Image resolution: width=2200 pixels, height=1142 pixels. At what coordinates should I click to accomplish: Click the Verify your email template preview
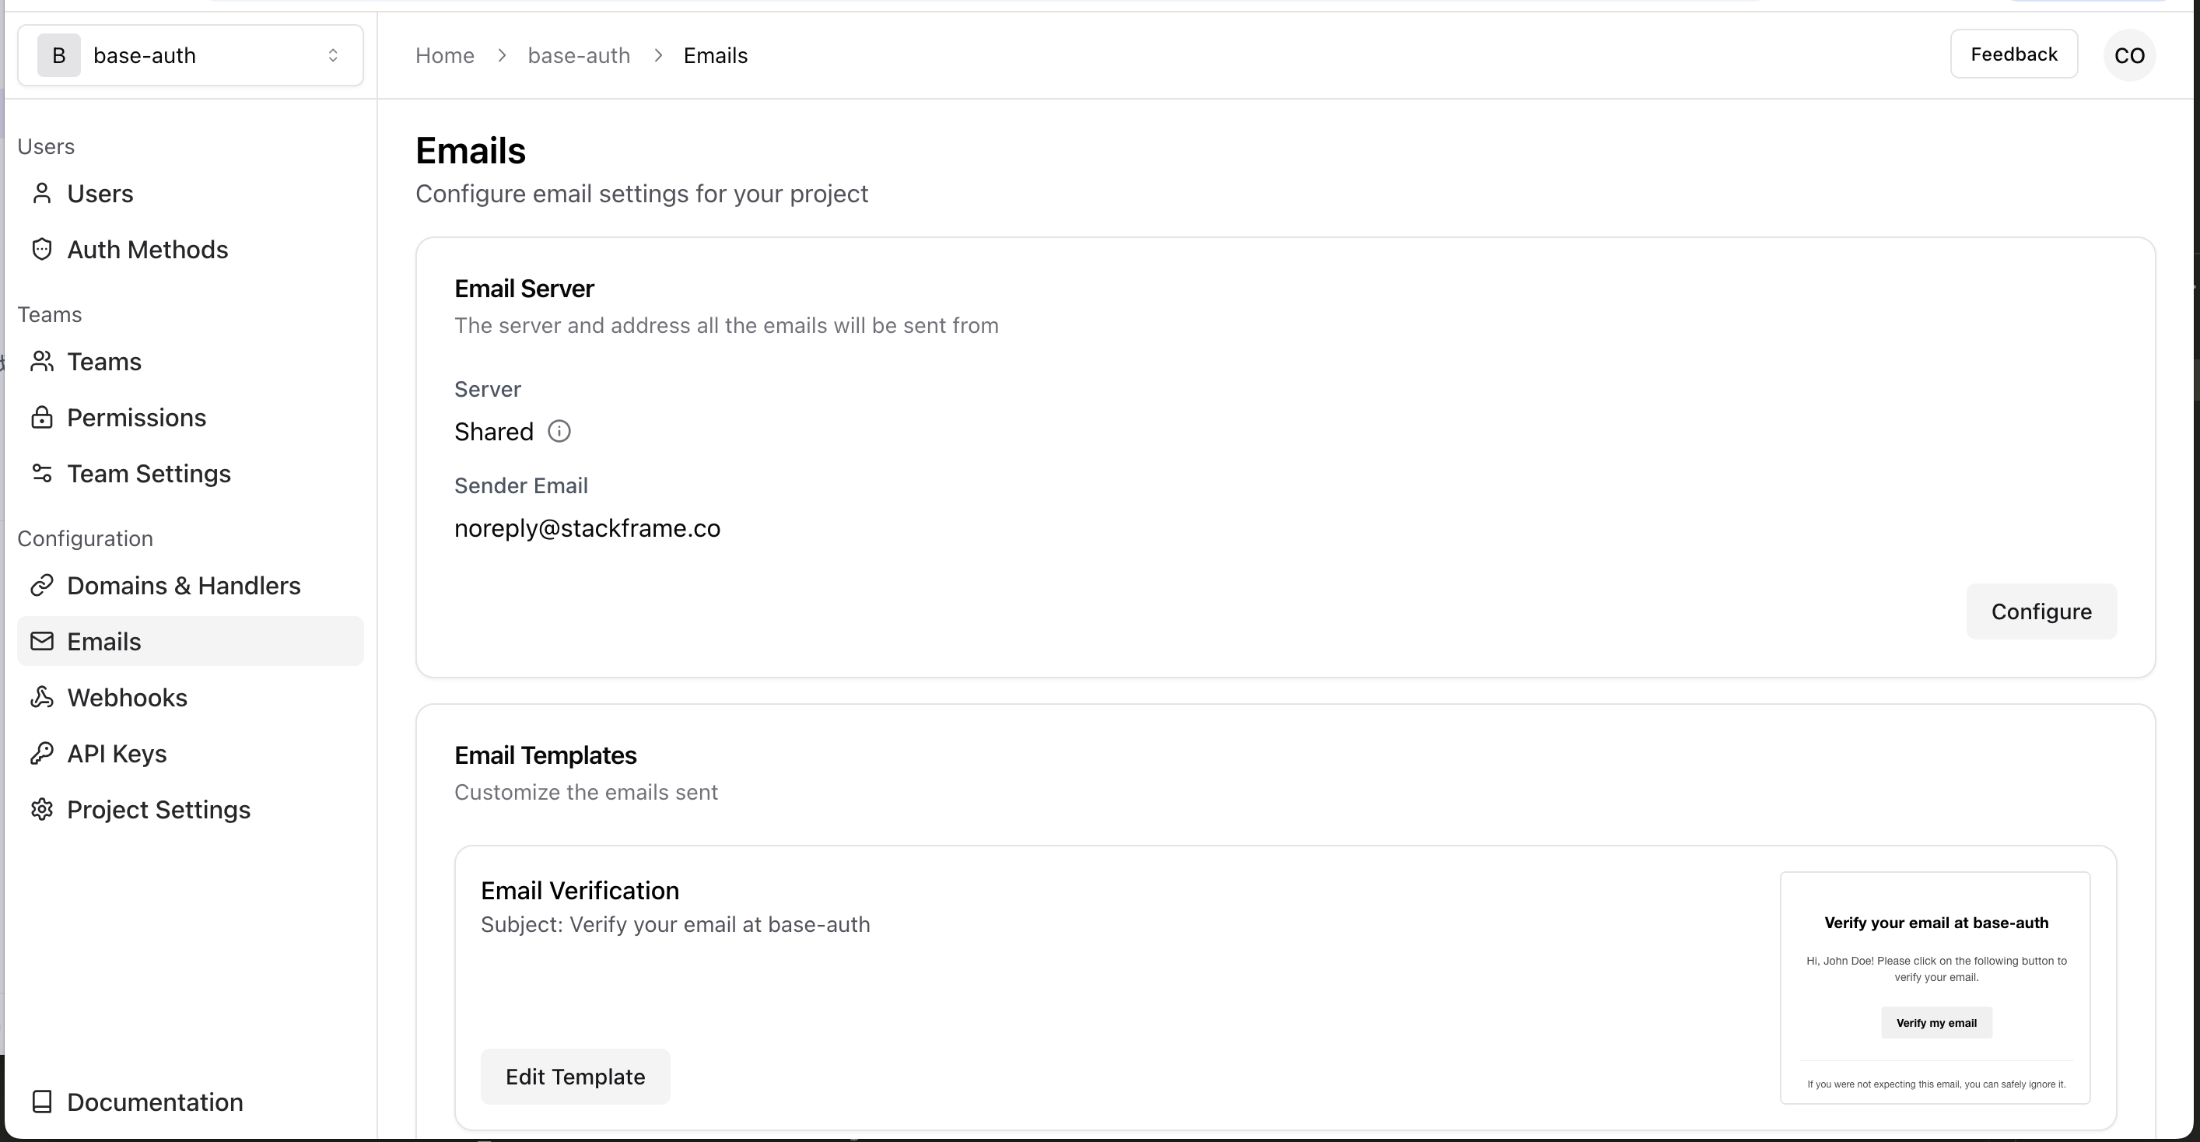click(x=1936, y=988)
